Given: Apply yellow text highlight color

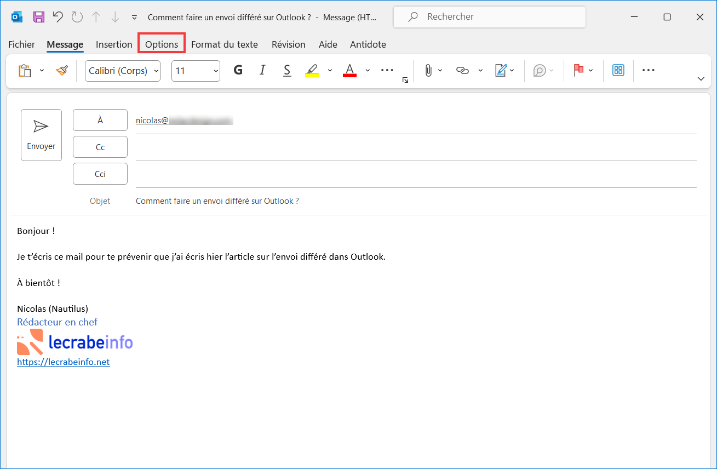Looking at the screenshot, I should pos(312,71).
